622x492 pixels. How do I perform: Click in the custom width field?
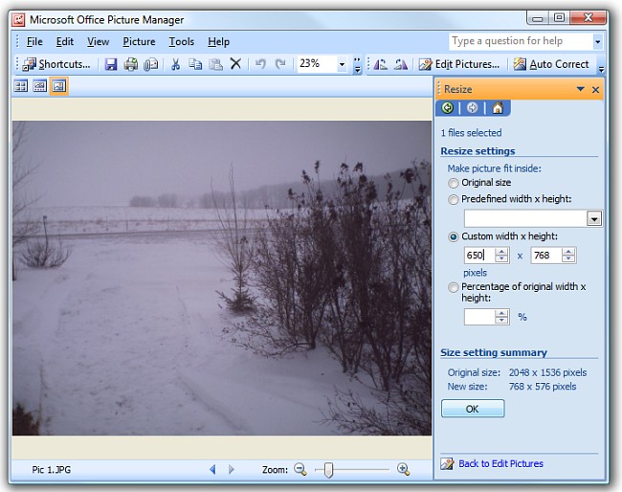point(480,256)
